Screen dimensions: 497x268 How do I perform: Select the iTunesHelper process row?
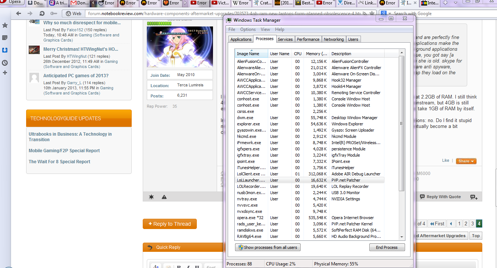point(309,168)
